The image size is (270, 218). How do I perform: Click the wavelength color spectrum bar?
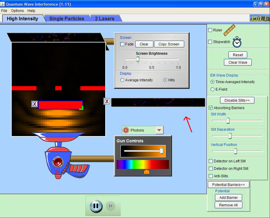(143, 164)
